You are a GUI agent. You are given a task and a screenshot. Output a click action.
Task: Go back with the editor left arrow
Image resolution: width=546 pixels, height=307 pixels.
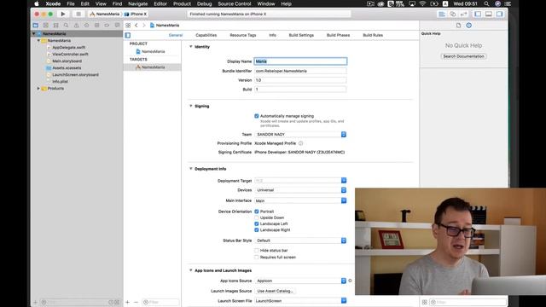click(x=136, y=26)
